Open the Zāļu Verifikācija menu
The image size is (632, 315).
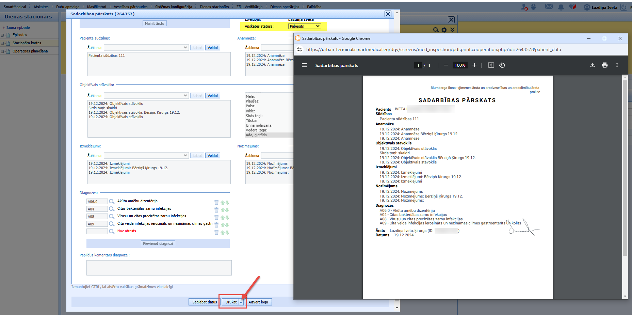(x=249, y=7)
